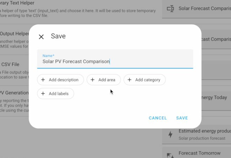The height and width of the screenshot is (158, 231).
Task: Click the plus icon on Add category
Action: tap(129, 80)
